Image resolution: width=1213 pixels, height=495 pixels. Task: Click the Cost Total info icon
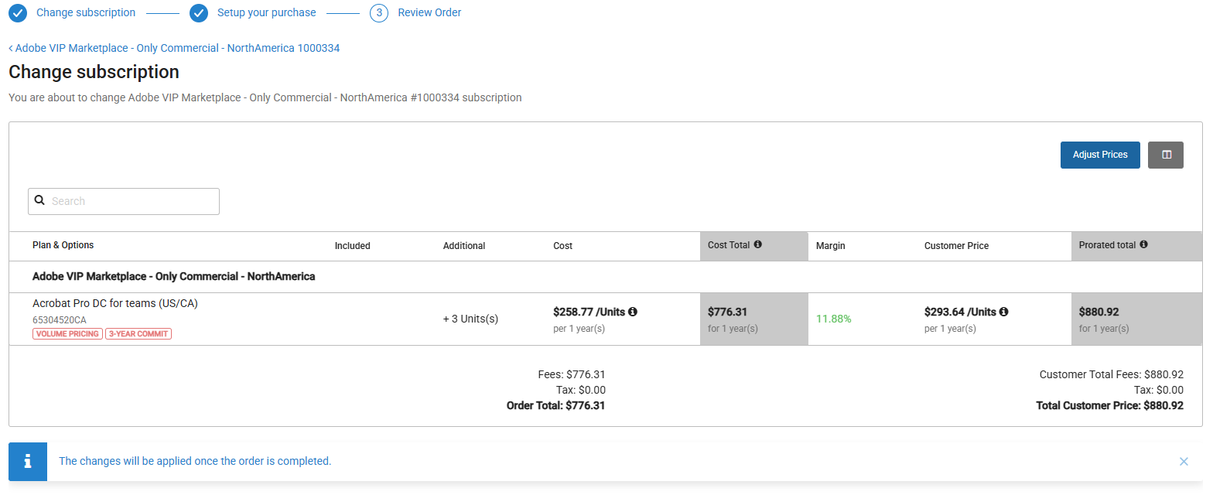coord(758,244)
